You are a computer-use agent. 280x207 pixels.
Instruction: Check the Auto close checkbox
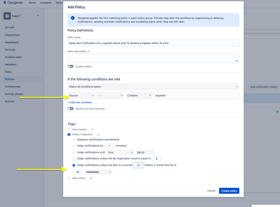pyautogui.click(x=69, y=178)
